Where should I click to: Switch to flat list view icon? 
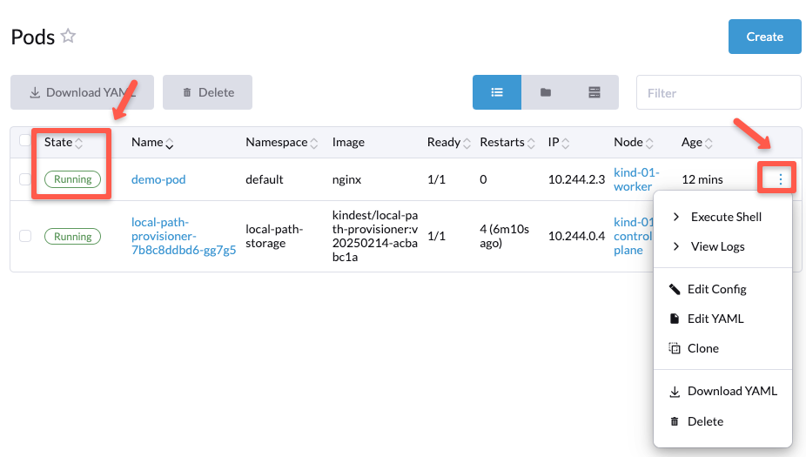pos(497,92)
